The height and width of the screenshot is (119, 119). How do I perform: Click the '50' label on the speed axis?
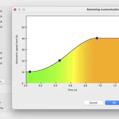pos(23,27)
